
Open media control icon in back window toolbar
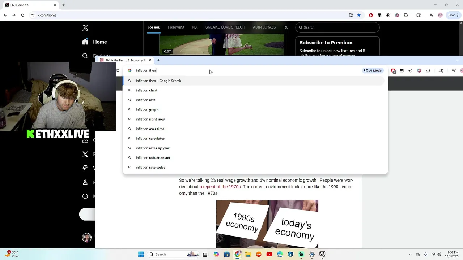pyautogui.click(x=432, y=15)
